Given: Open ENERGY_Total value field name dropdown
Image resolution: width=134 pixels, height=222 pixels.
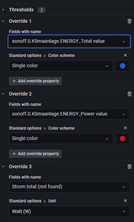Looking at the screenshot, I should point(69,41).
